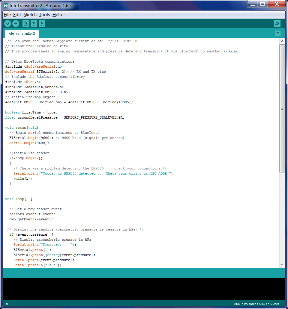Click the line number 49 in status bar
This screenshot has height=309, width=288.
tap(6, 304)
